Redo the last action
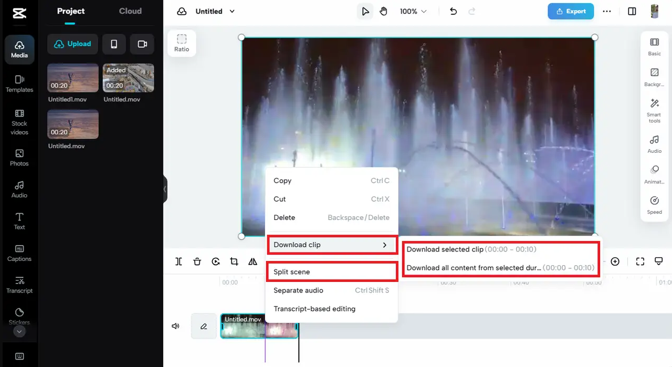The width and height of the screenshot is (672, 367). point(472,11)
